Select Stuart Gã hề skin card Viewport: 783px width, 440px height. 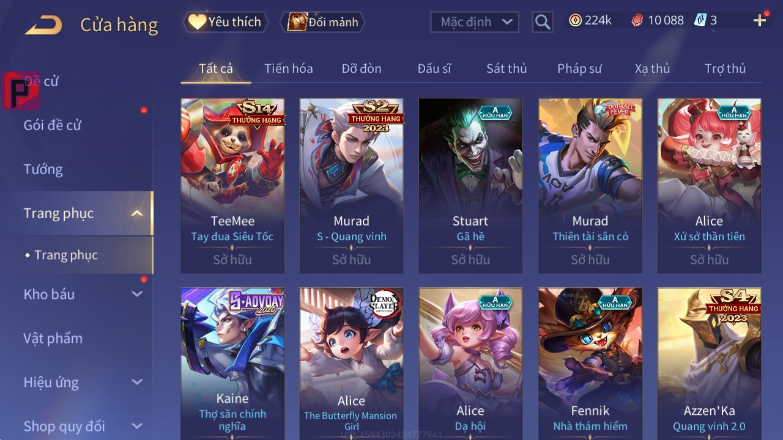tap(470, 186)
